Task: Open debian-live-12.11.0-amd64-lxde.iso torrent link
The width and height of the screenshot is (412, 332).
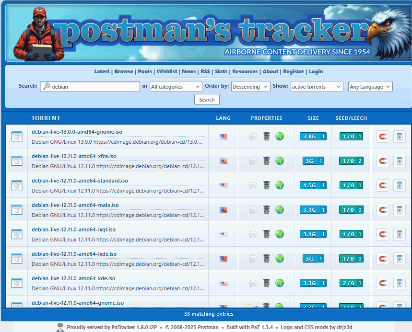Action: [74, 254]
